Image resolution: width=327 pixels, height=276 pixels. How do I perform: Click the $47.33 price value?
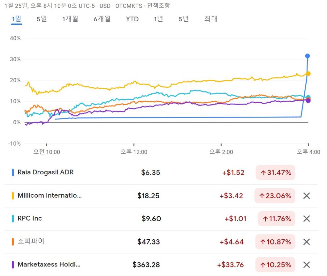point(148,242)
